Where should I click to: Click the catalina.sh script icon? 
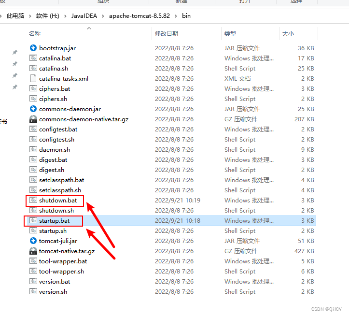point(33,68)
